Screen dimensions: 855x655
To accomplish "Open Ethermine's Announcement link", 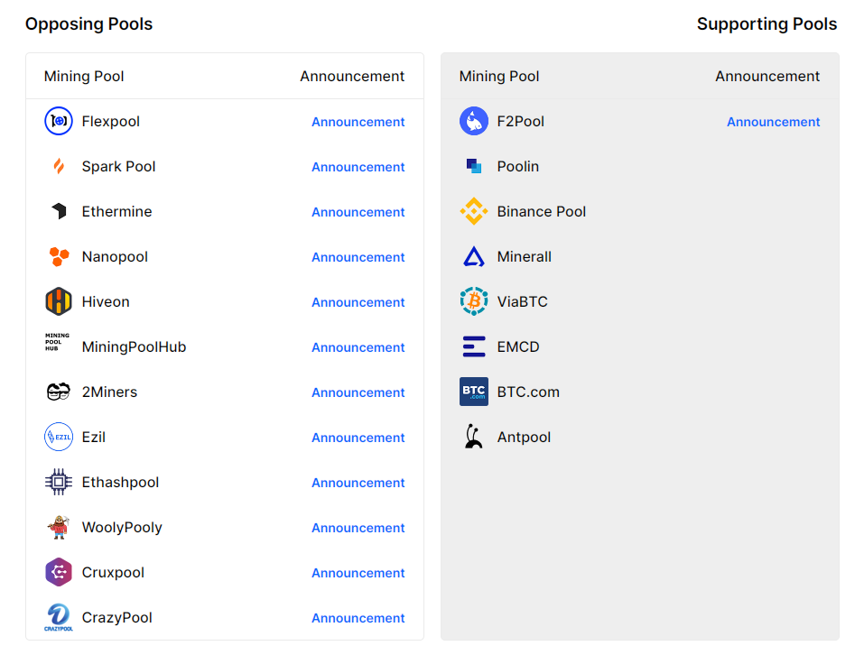I will click(x=358, y=212).
